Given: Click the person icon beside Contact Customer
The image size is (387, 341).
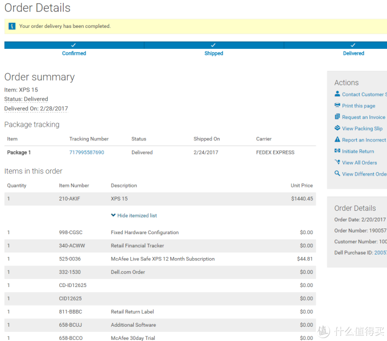Looking at the screenshot, I should pyautogui.click(x=337, y=94).
